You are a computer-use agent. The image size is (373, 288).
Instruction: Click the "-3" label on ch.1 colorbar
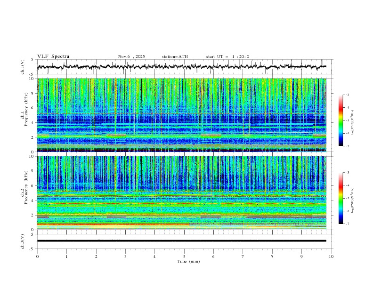347,95
